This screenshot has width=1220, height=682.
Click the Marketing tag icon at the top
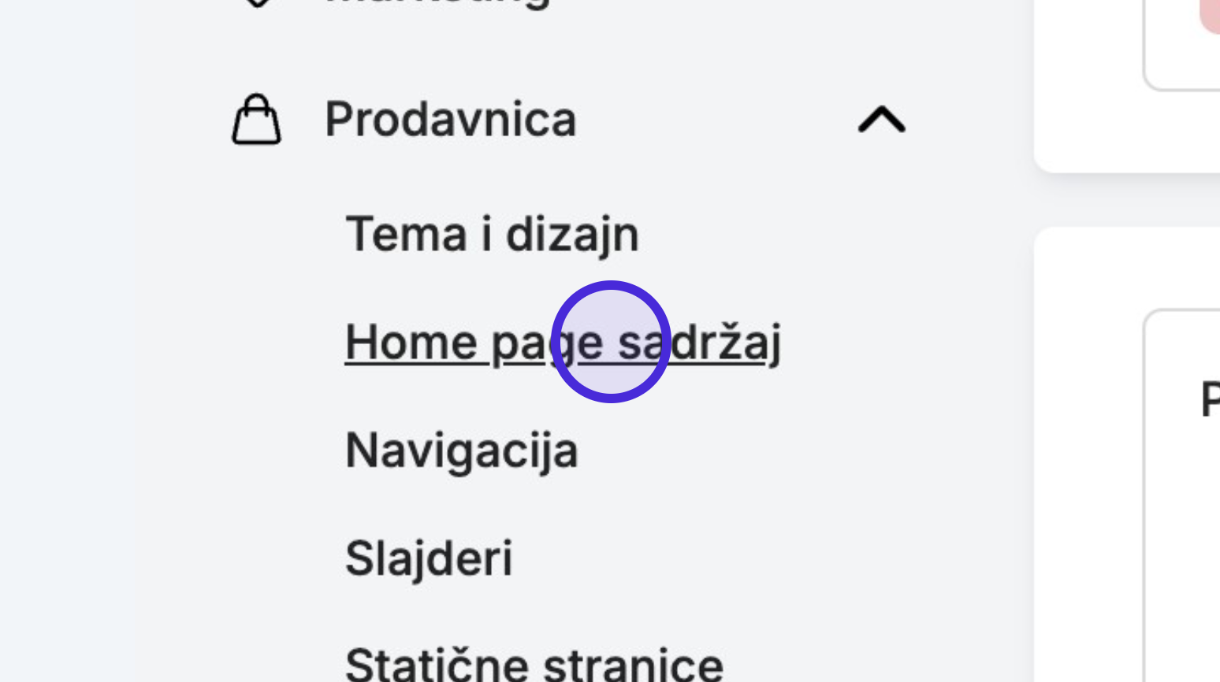tap(256, 3)
